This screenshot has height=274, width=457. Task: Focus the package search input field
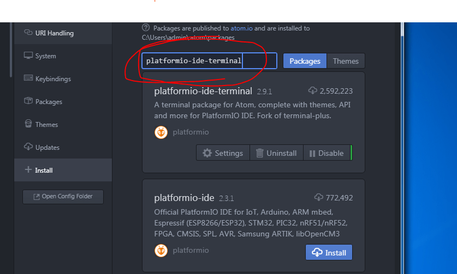pos(209,61)
